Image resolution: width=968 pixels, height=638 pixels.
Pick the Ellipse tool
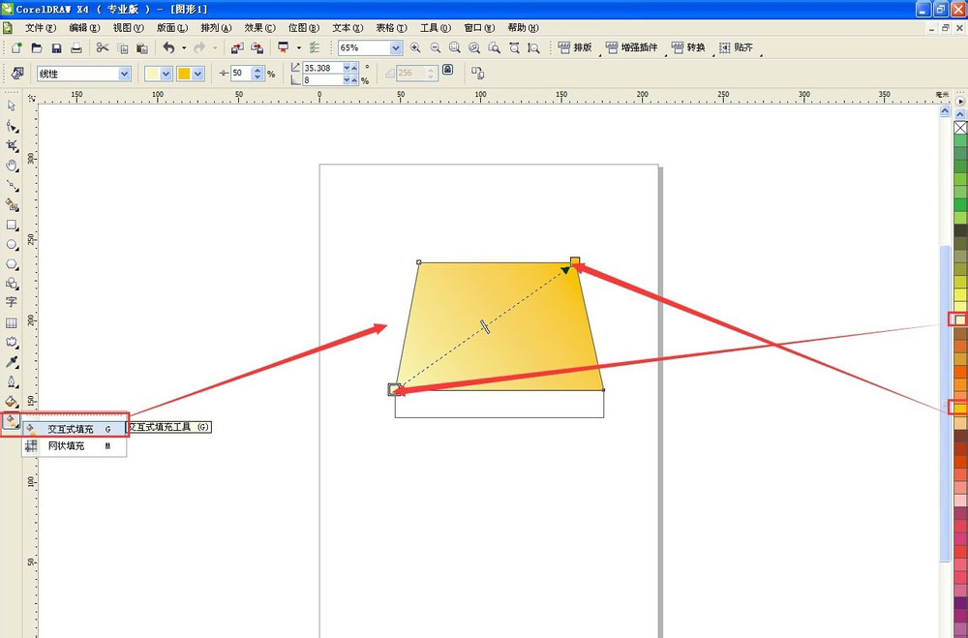click(12, 245)
